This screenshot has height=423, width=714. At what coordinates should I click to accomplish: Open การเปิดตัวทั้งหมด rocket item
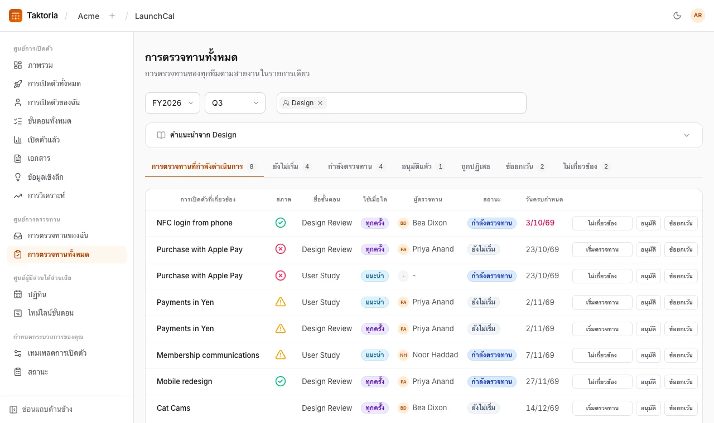[x=67, y=83]
